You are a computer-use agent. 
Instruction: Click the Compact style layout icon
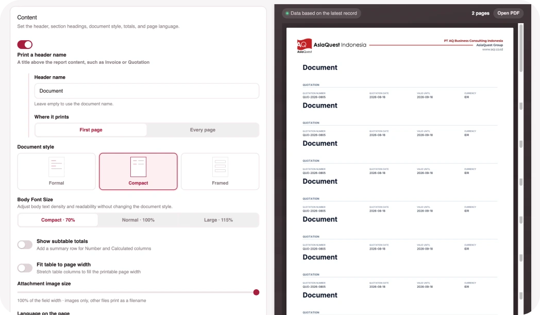coord(138,167)
